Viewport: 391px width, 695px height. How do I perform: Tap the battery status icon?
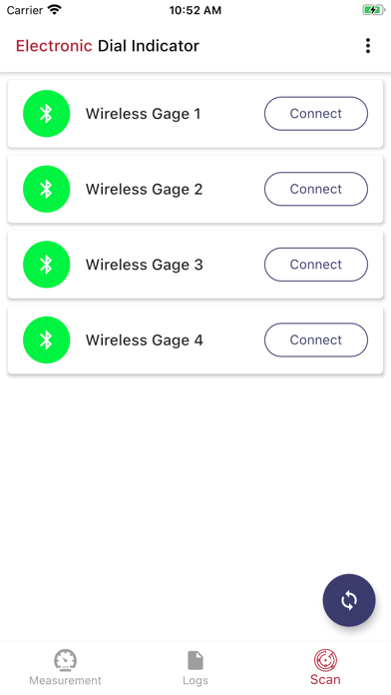[373, 10]
